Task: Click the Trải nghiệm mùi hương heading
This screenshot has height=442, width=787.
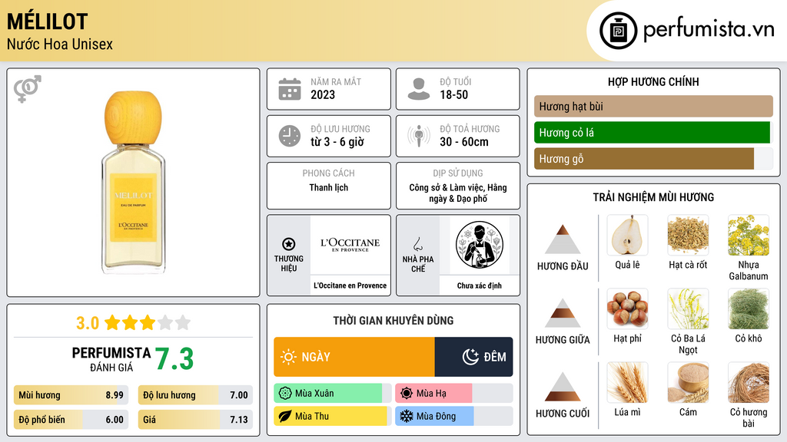Action: tap(653, 197)
